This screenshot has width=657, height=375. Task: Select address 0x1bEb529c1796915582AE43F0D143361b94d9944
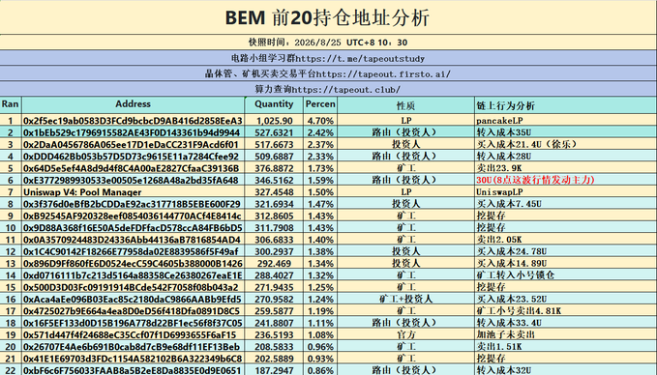point(134,132)
